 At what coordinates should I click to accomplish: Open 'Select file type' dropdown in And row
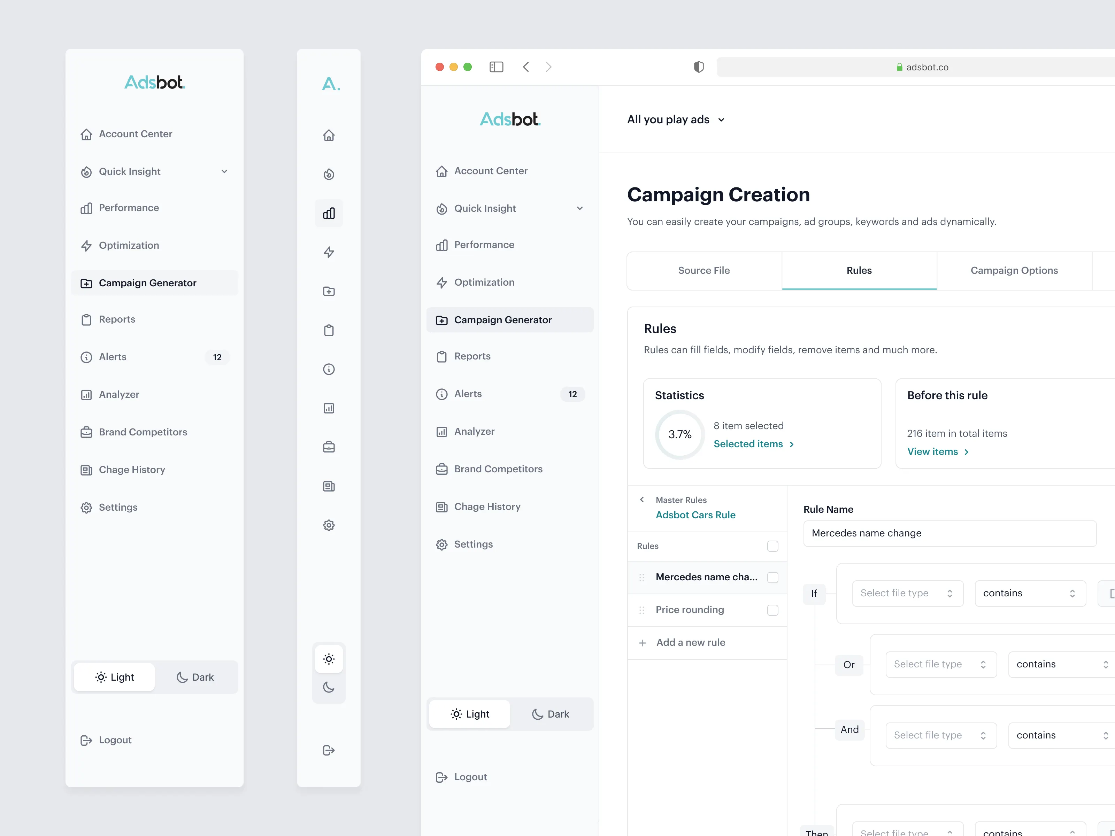tap(941, 735)
